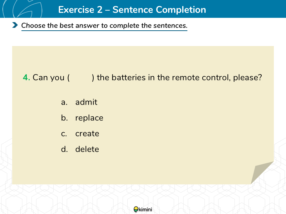
Task: Click the Exercise 2 Sentence Completion title
Action: point(132,10)
